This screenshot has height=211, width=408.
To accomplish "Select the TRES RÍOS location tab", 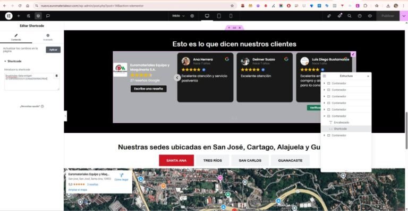I will coord(212,161).
